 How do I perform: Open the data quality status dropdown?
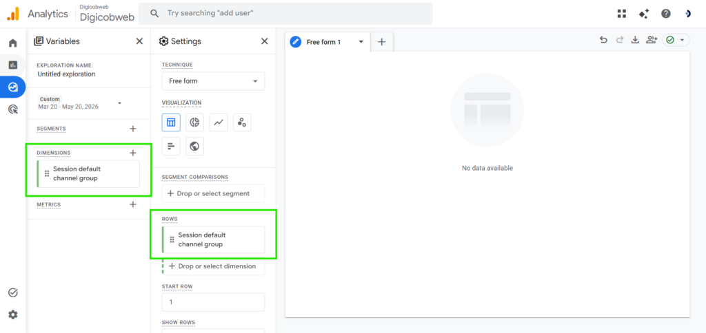coord(676,40)
